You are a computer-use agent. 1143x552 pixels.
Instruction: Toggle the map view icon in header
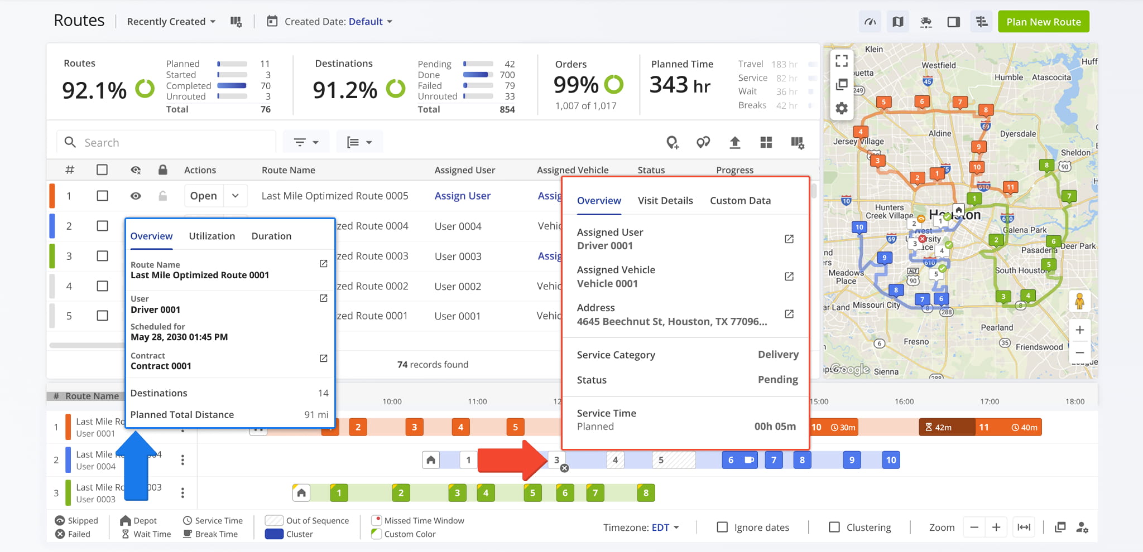[897, 22]
